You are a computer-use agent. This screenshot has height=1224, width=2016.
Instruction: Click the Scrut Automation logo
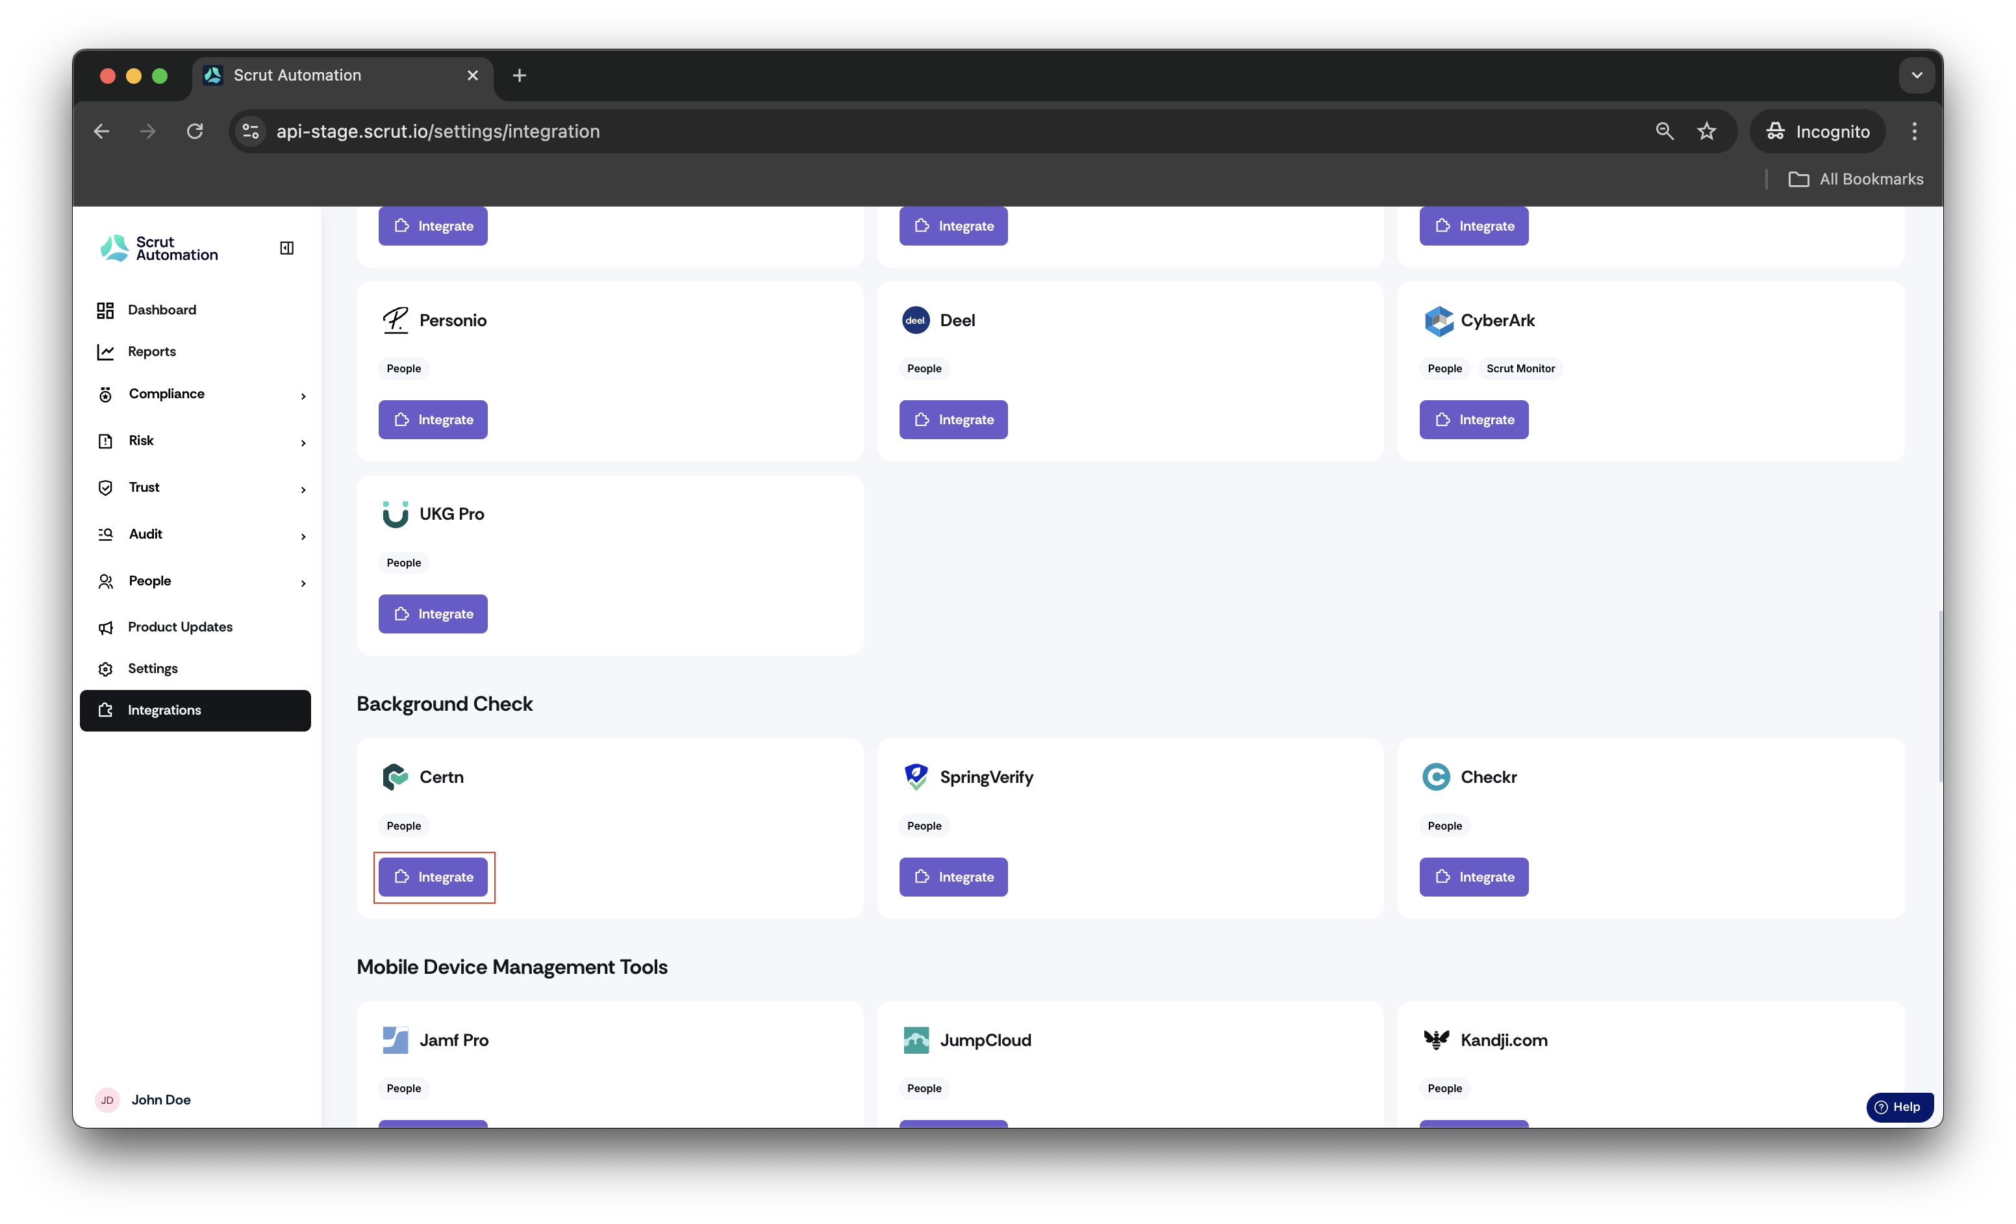tap(158, 248)
